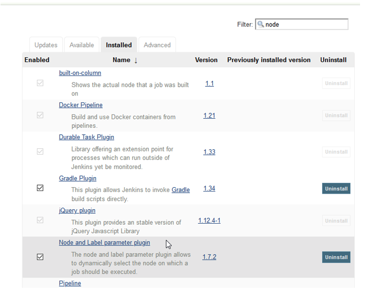Open the Docker Pipeline plugin link
The image size is (367, 298).
click(x=81, y=105)
